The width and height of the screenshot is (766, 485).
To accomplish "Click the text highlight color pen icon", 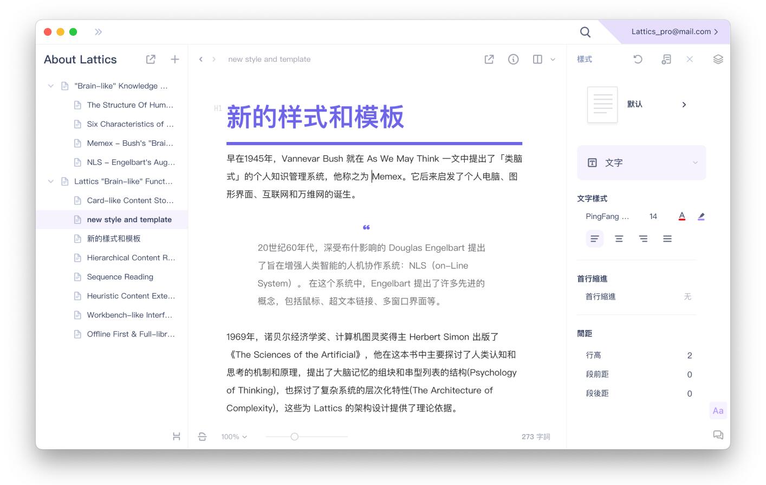I will (x=701, y=217).
